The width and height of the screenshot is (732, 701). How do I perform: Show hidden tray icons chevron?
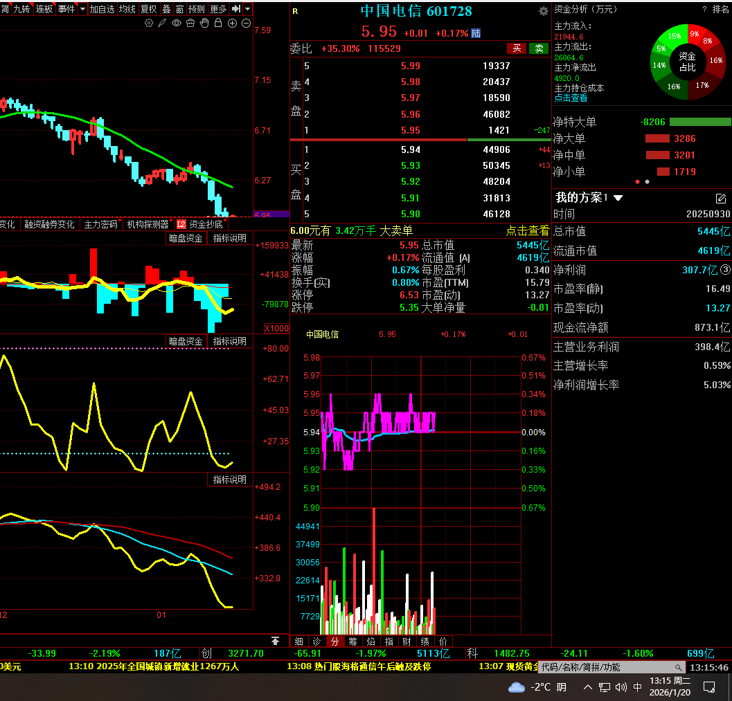pyautogui.click(x=588, y=687)
